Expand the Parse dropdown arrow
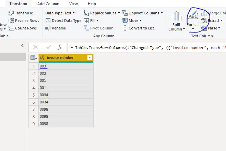The width and height of the screenshot is (226, 151). coord(219,28)
